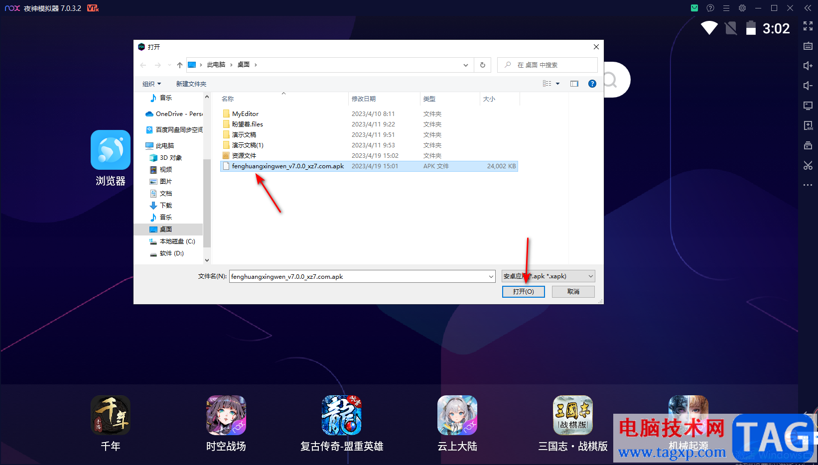The width and height of the screenshot is (818, 465).
Task: Open Nox settings gear
Action: 742,8
